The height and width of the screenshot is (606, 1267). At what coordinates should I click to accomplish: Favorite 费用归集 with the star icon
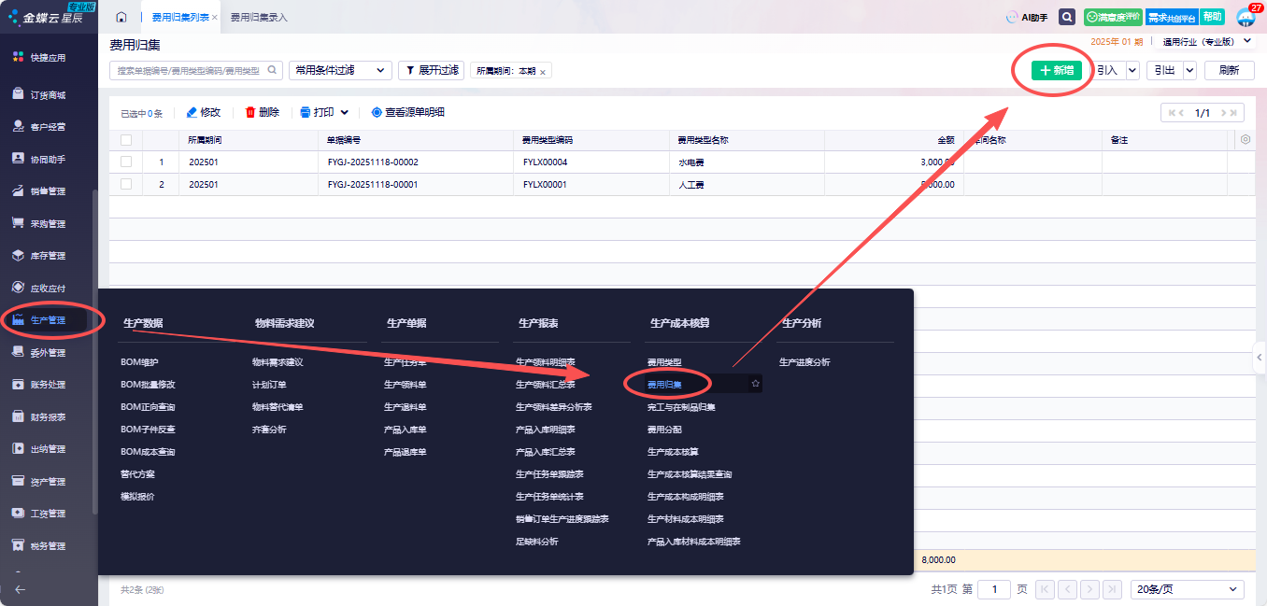755,384
